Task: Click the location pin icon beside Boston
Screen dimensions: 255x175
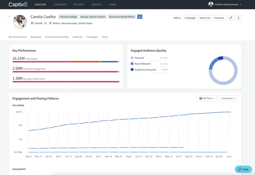Action: point(50,23)
